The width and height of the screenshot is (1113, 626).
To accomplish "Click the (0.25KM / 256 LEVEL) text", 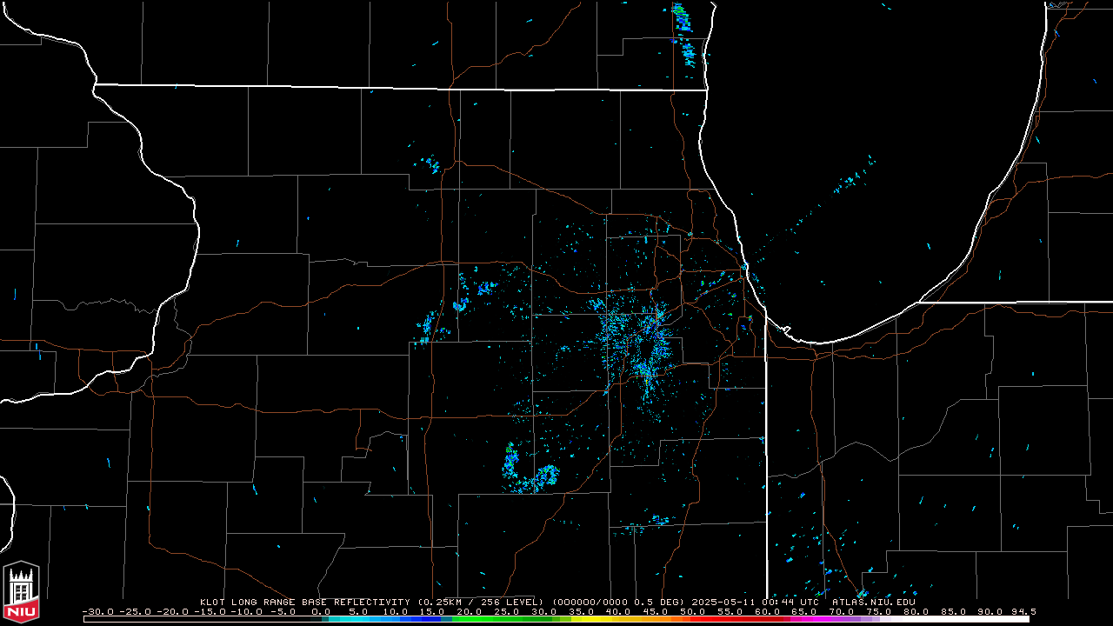I will [x=480, y=602].
